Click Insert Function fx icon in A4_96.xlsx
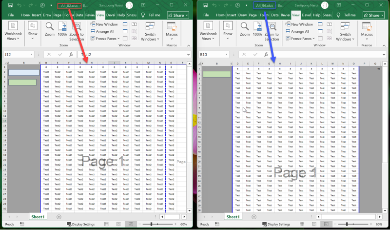This screenshot has width=390, height=230. (x=266, y=55)
